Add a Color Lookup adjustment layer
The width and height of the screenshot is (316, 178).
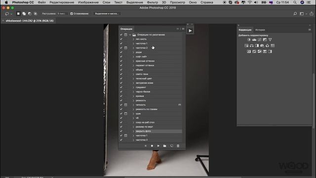[x=273, y=45]
